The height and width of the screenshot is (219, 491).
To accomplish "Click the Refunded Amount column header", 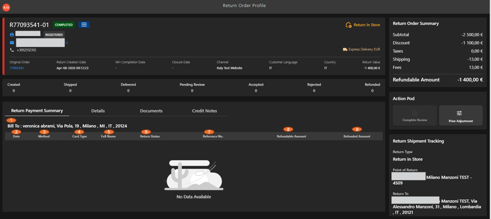I will (357, 137).
